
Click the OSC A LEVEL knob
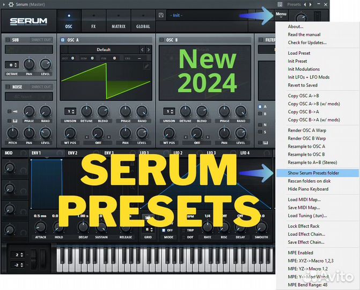click(x=142, y=133)
